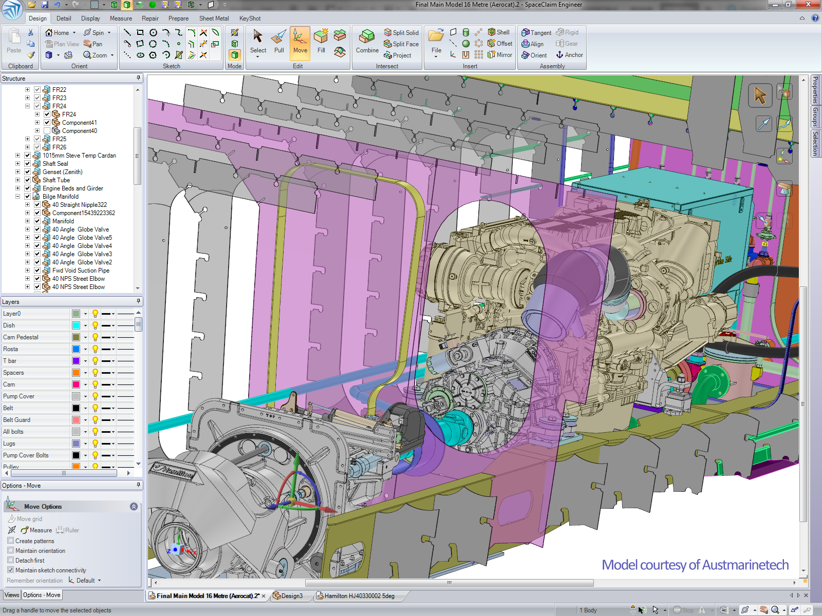This screenshot has height=616, width=822.
Task: Switch to the Sheet Metal ribbon tab
Action: pos(214,18)
